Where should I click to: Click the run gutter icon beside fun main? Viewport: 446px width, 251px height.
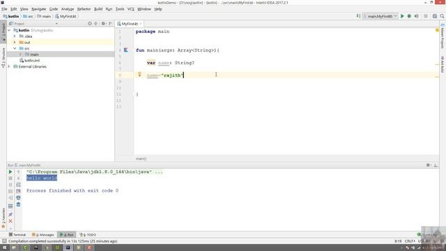(126, 50)
